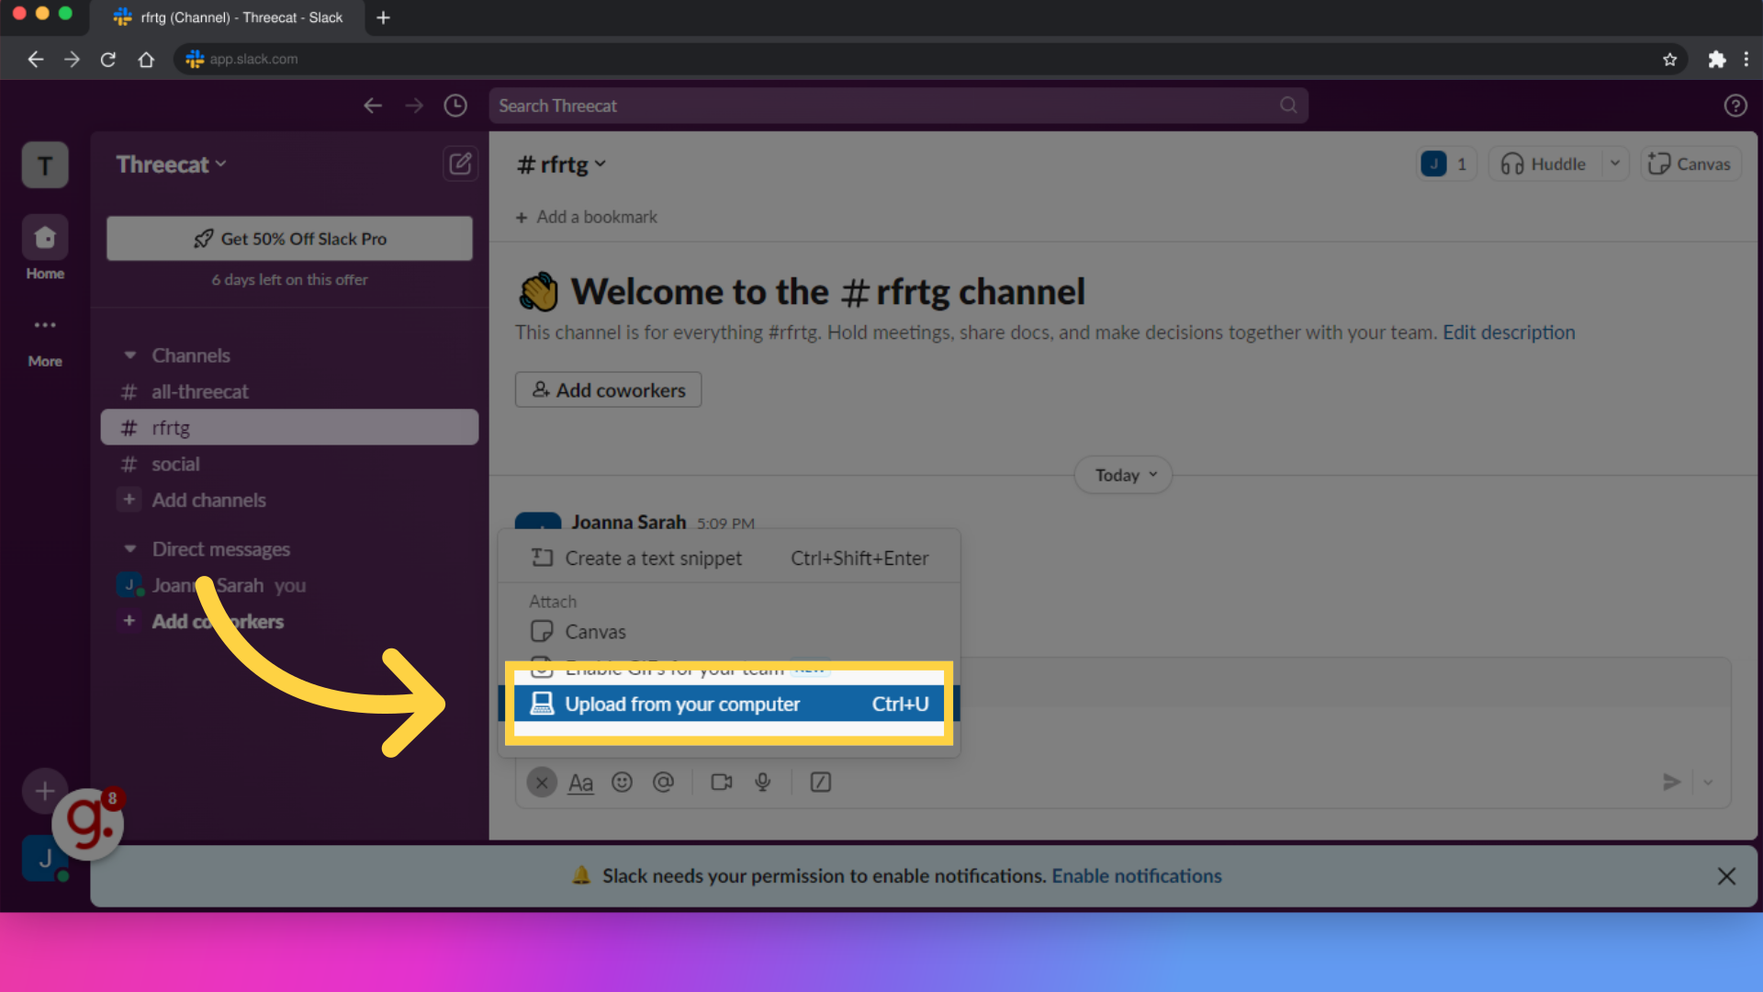Image resolution: width=1763 pixels, height=992 pixels.
Task: Click the formatting Aa icon in message bar
Action: [x=581, y=783]
